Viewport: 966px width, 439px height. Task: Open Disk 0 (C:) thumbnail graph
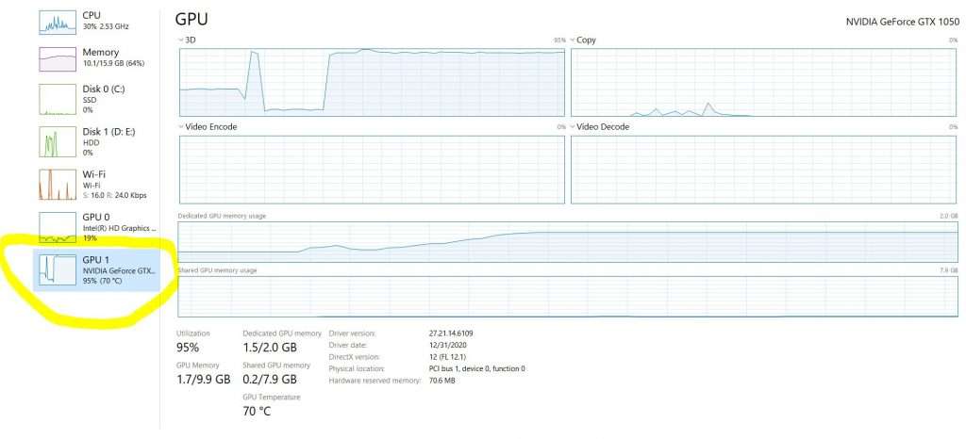(58, 99)
